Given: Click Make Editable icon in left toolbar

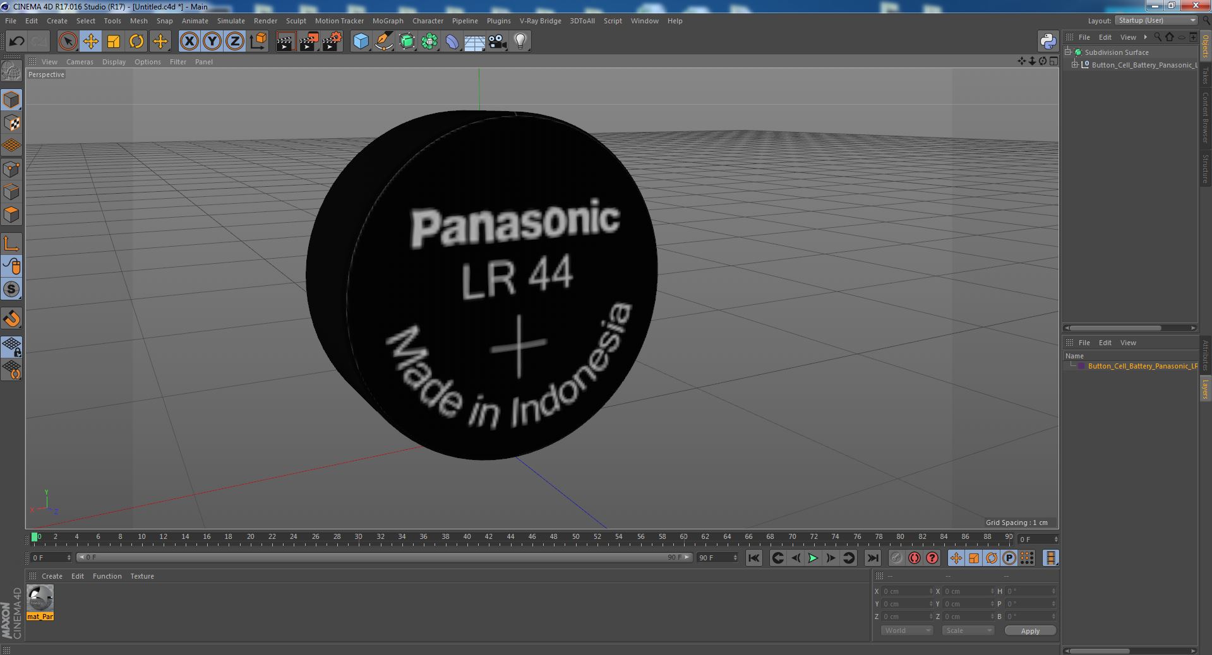Looking at the screenshot, I should [11, 71].
